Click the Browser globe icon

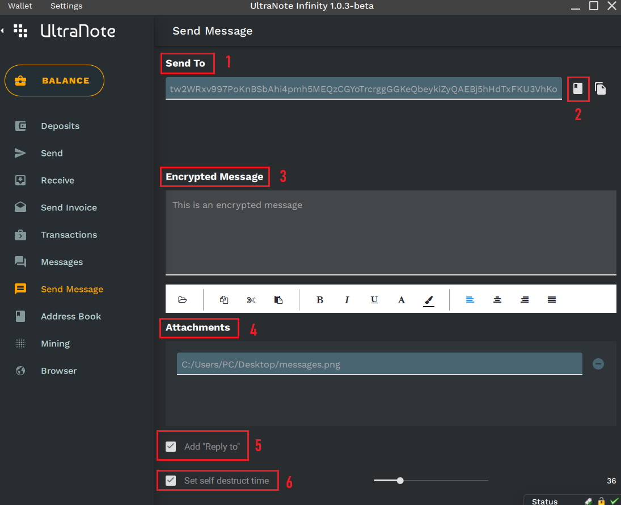tap(20, 371)
